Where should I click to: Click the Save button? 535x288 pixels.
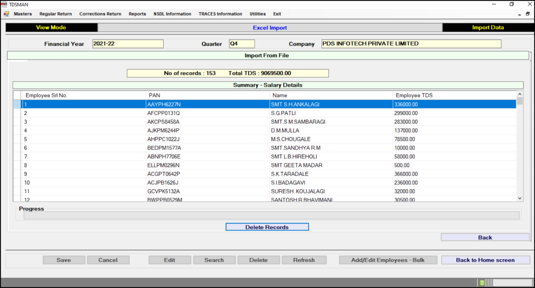coord(64,260)
